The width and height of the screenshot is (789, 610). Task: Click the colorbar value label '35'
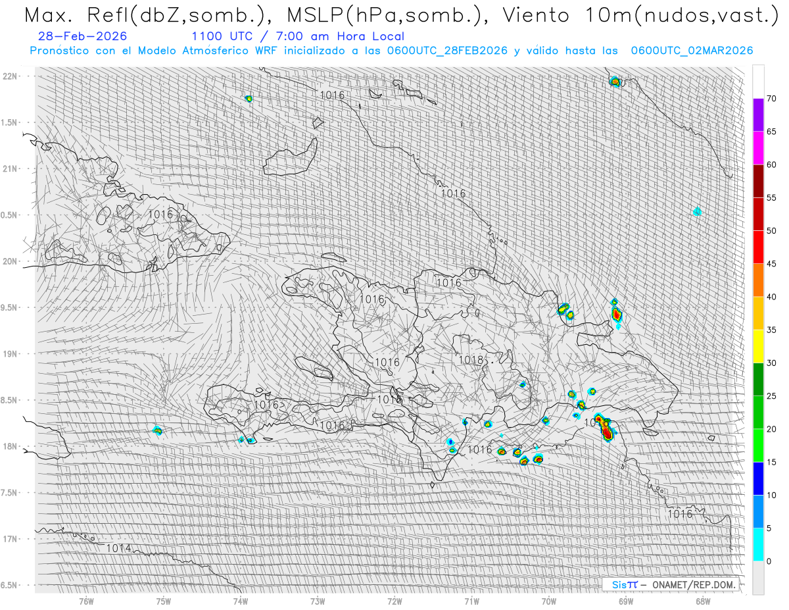[x=771, y=330]
